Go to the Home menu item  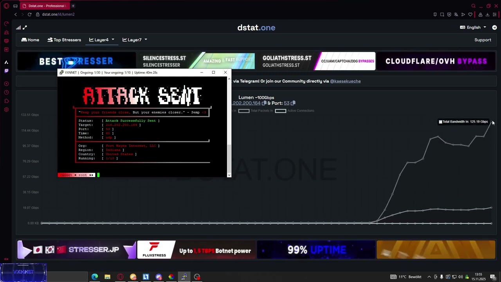(30, 40)
